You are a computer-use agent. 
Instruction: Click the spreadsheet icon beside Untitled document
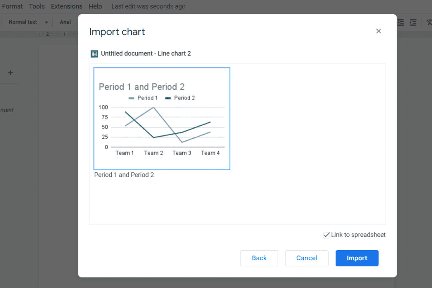click(x=94, y=54)
